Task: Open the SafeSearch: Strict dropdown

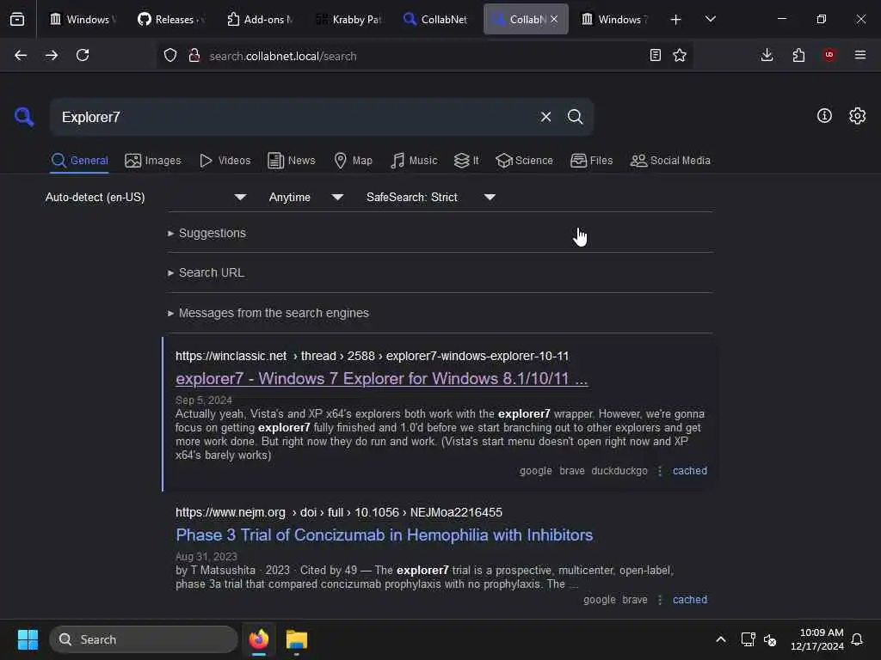Action: [431, 197]
